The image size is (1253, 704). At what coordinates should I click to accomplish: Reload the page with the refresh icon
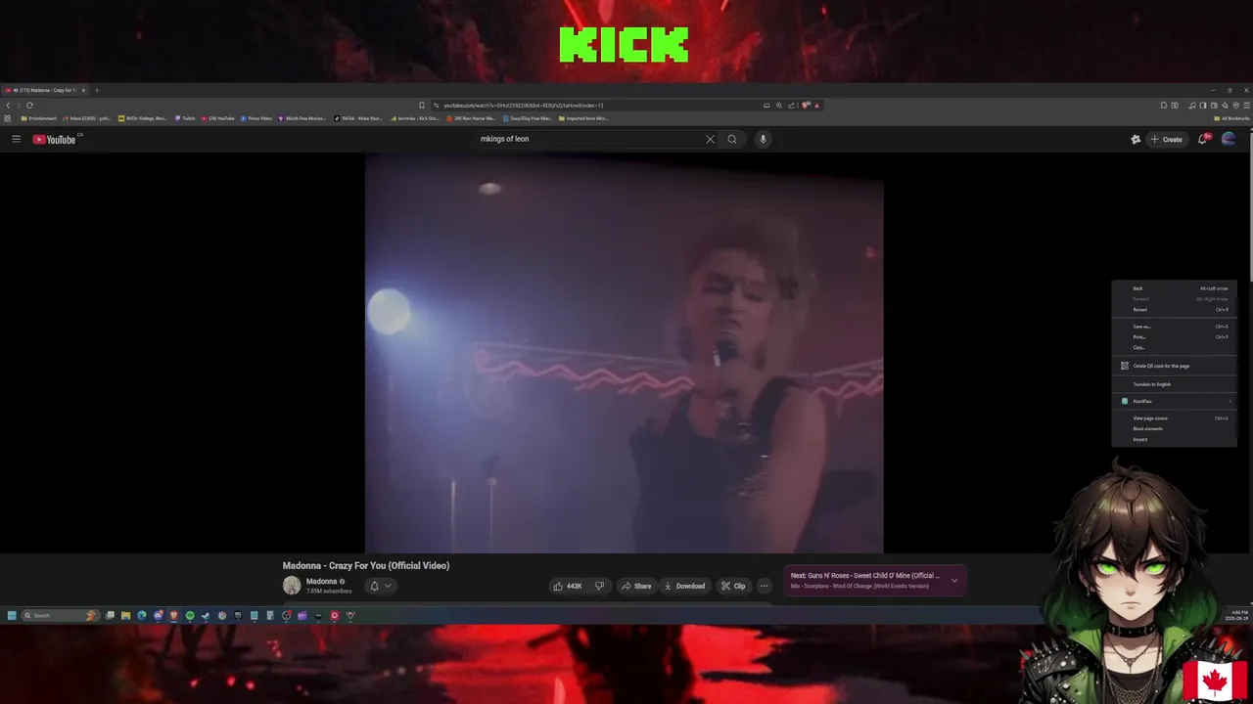[x=29, y=105]
